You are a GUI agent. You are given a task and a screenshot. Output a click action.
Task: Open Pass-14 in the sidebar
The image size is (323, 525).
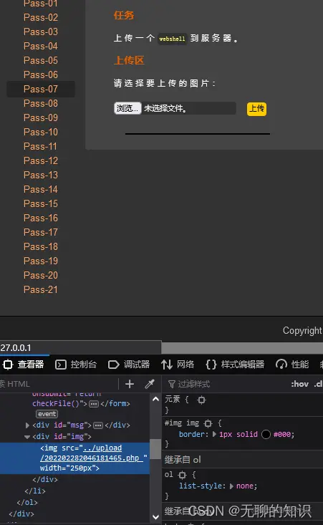pyautogui.click(x=41, y=190)
